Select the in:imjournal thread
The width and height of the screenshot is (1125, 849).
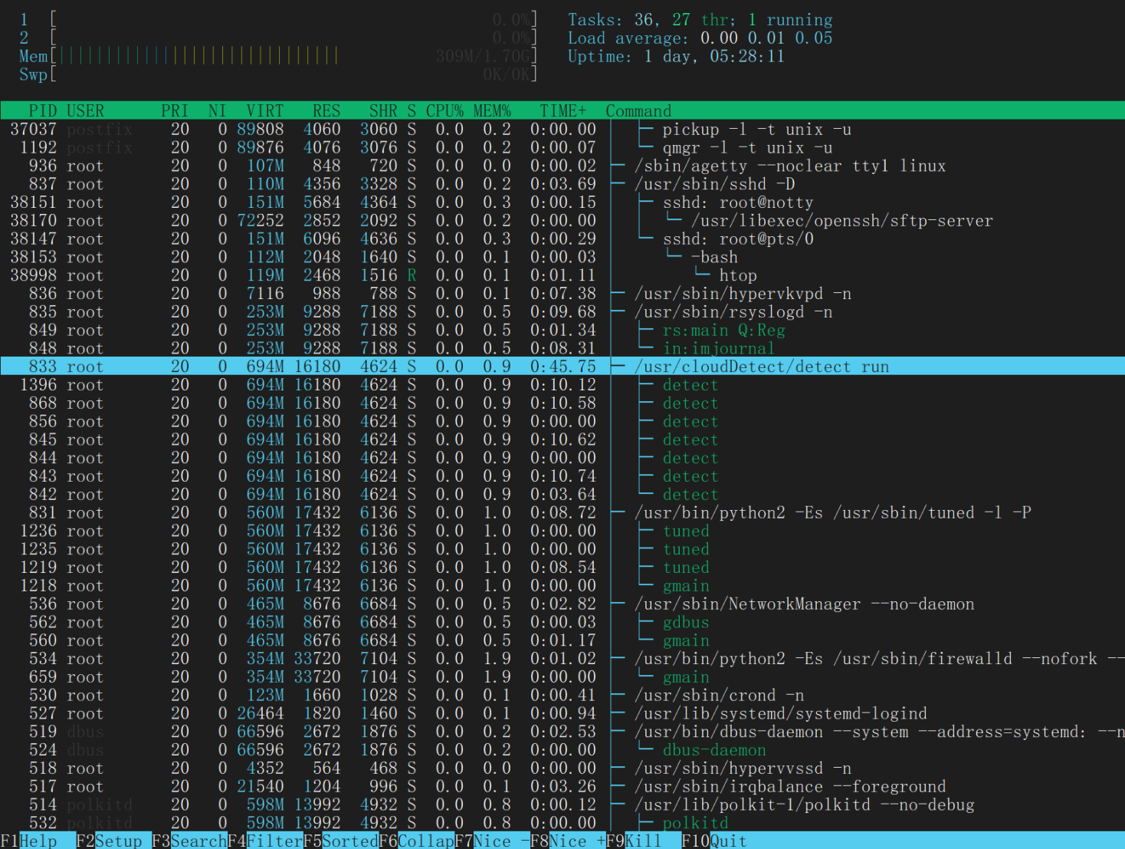tap(562, 349)
